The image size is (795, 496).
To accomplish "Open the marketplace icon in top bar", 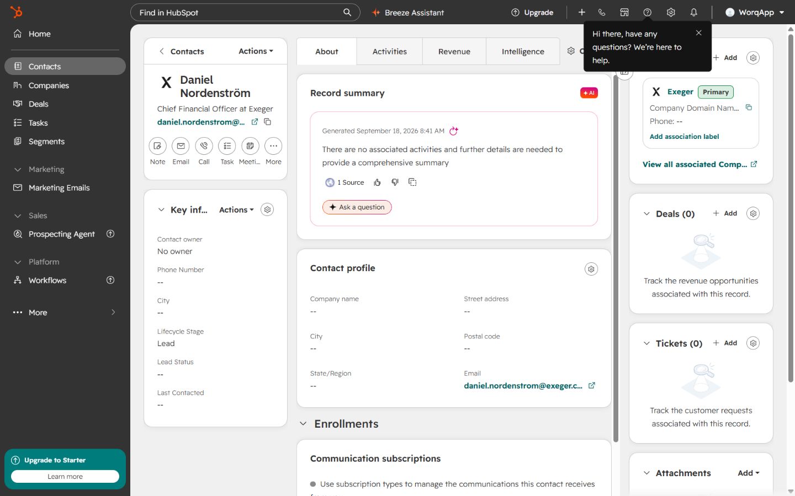I will pyautogui.click(x=624, y=12).
